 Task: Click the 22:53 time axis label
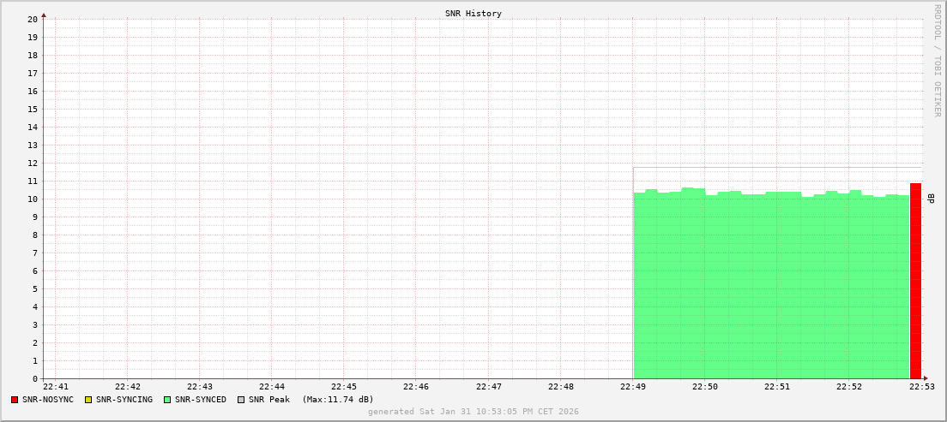coord(920,388)
